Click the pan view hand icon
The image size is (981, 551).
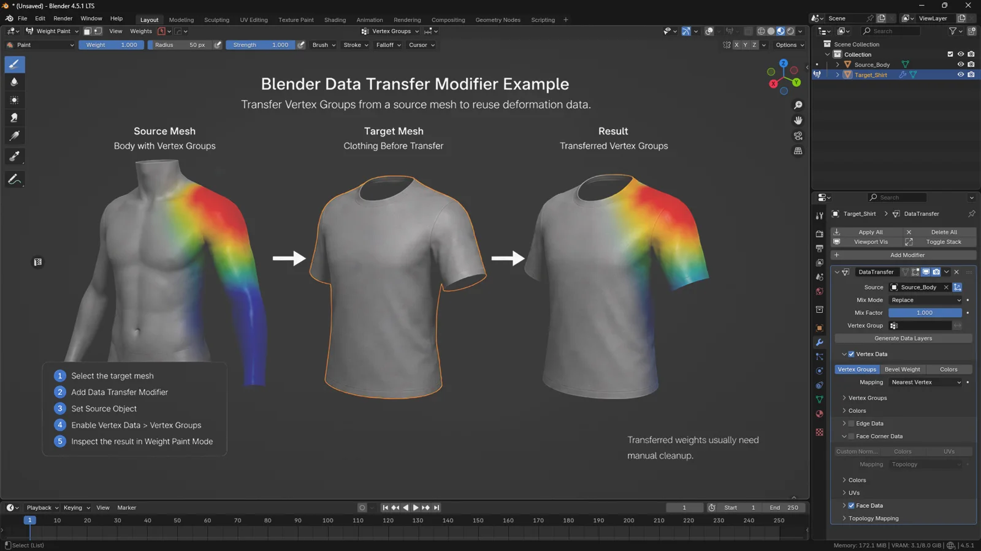click(x=798, y=121)
